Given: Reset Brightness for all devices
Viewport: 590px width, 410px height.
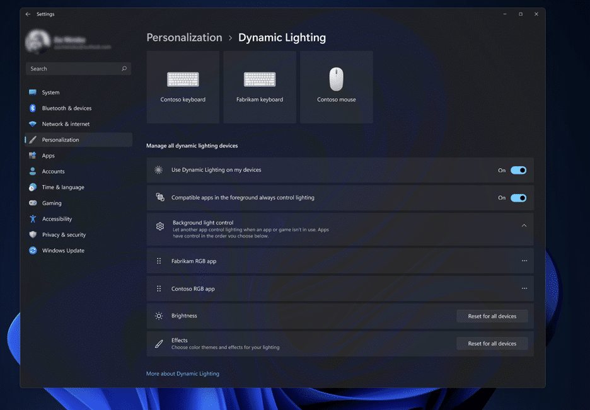Looking at the screenshot, I should tap(492, 316).
